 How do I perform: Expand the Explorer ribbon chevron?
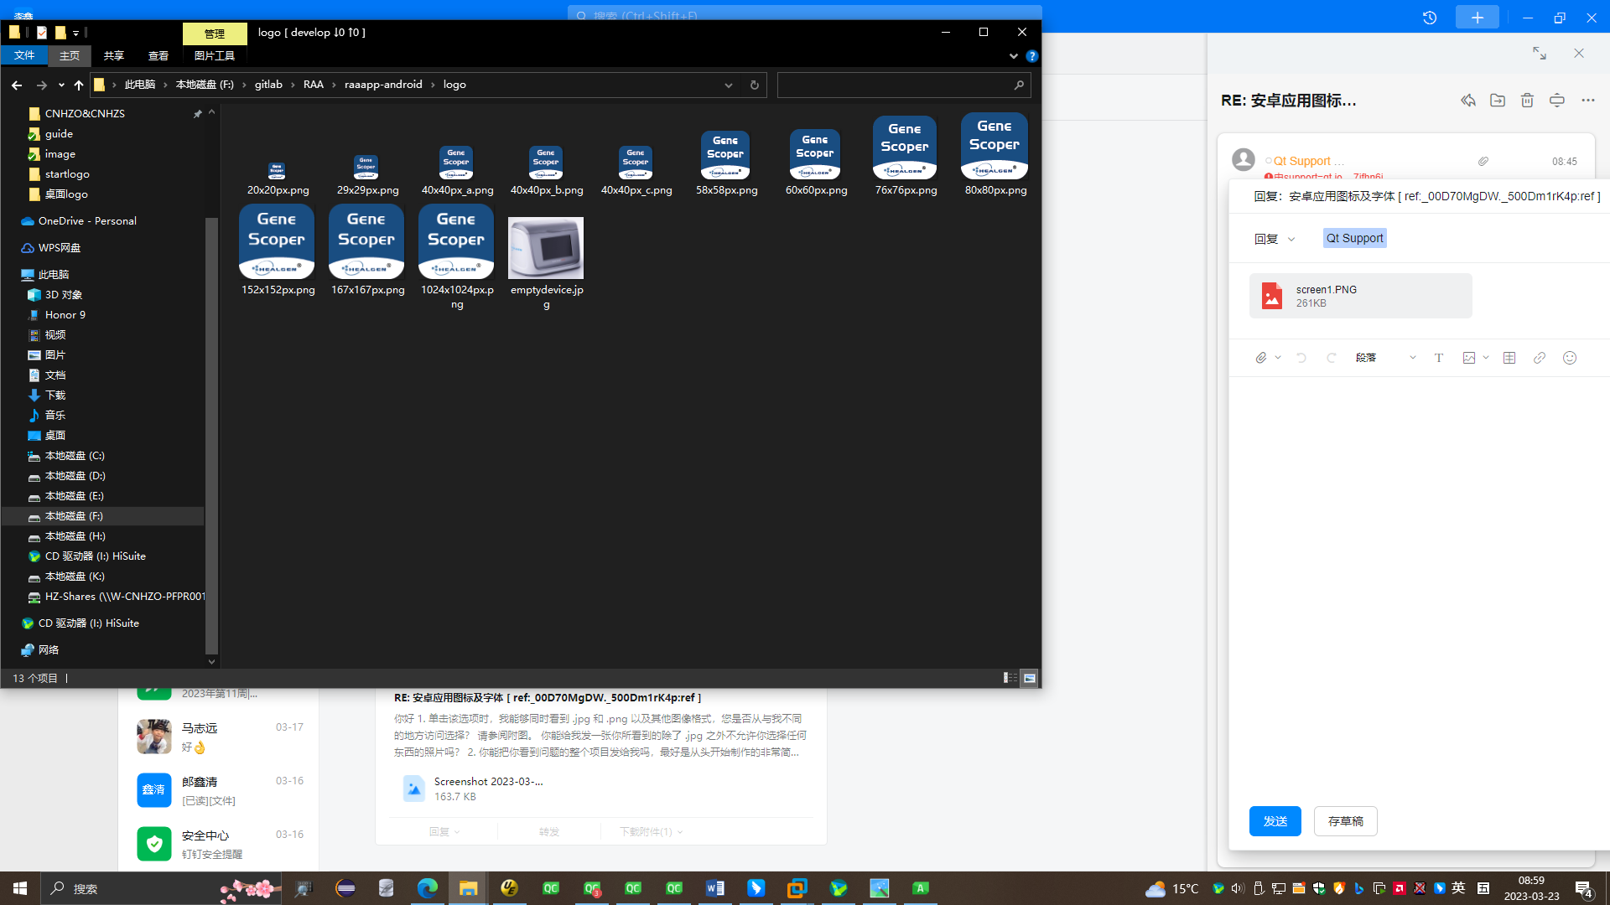pos(1014,56)
